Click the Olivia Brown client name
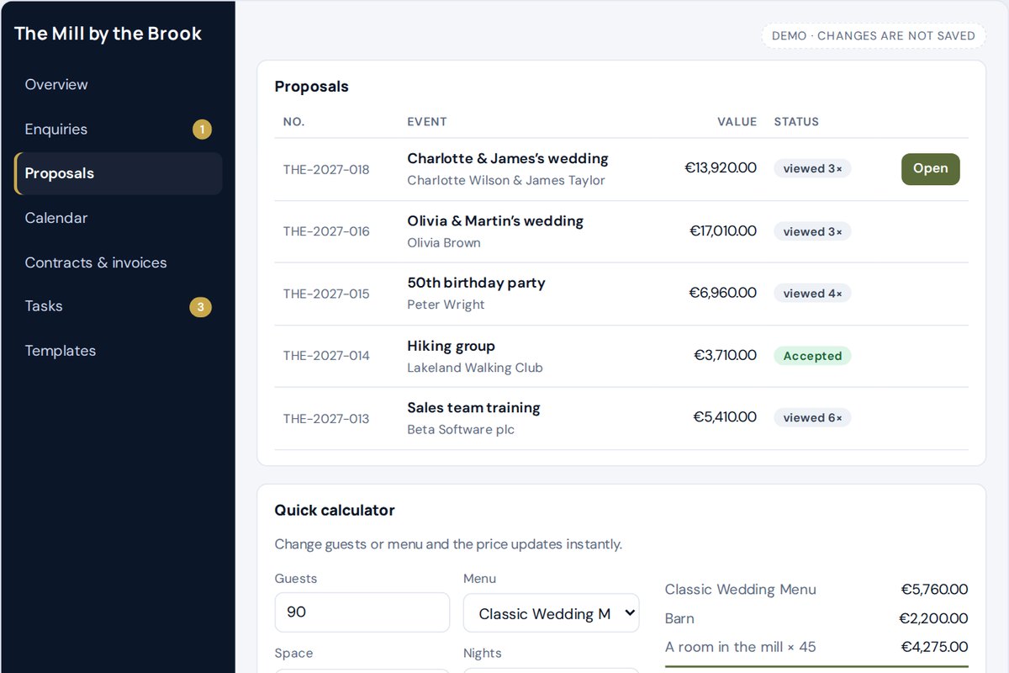This screenshot has height=673, width=1009. click(x=444, y=243)
